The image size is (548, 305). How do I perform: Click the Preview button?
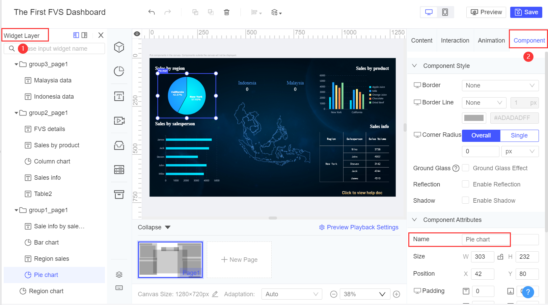point(486,12)
